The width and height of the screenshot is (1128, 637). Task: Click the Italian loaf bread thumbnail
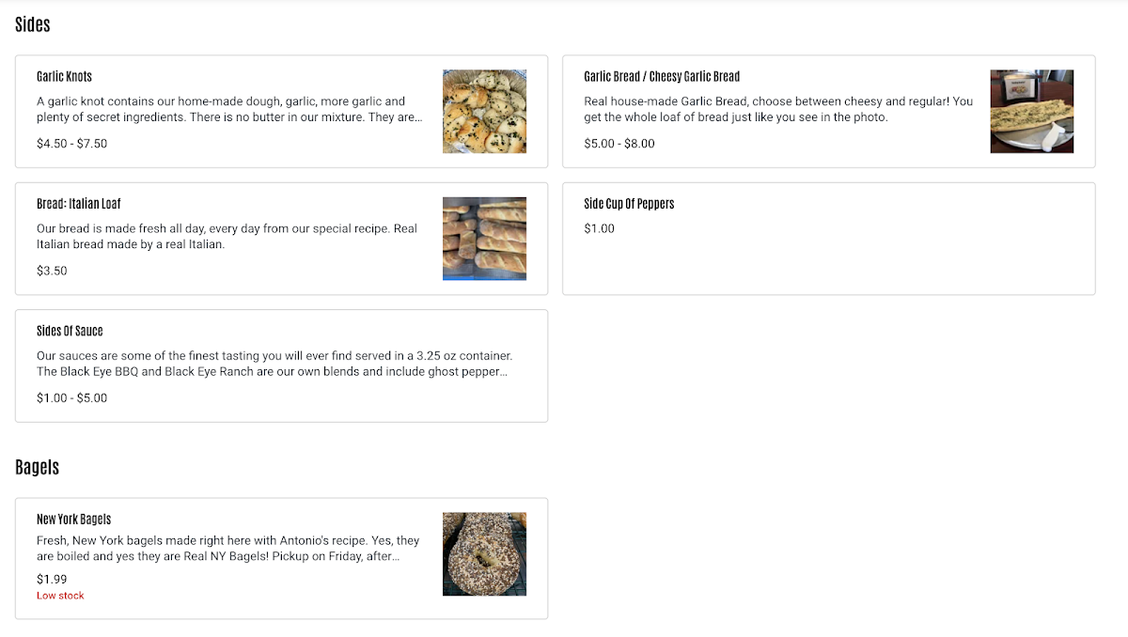pyautogui.click(x=484, y=239)
